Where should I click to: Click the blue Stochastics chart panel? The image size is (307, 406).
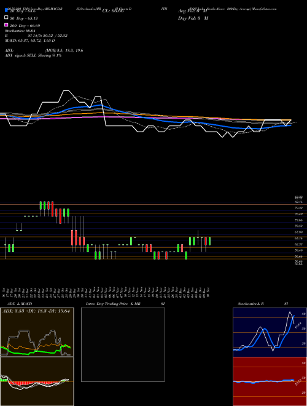(270, 332)
